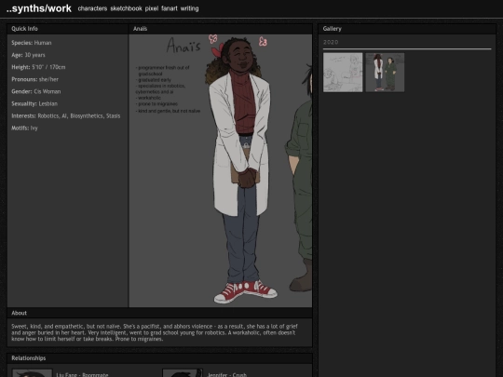Click Jennifer's relationship portrait thumbnail
Screen dimensions: 503x377
(183, 373)
